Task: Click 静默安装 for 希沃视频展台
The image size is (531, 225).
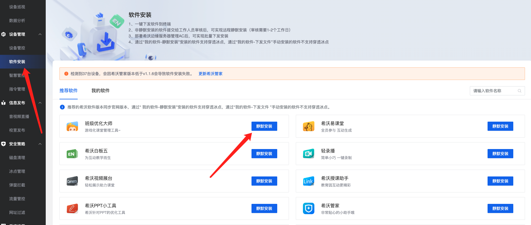Action: pos(264,181)
